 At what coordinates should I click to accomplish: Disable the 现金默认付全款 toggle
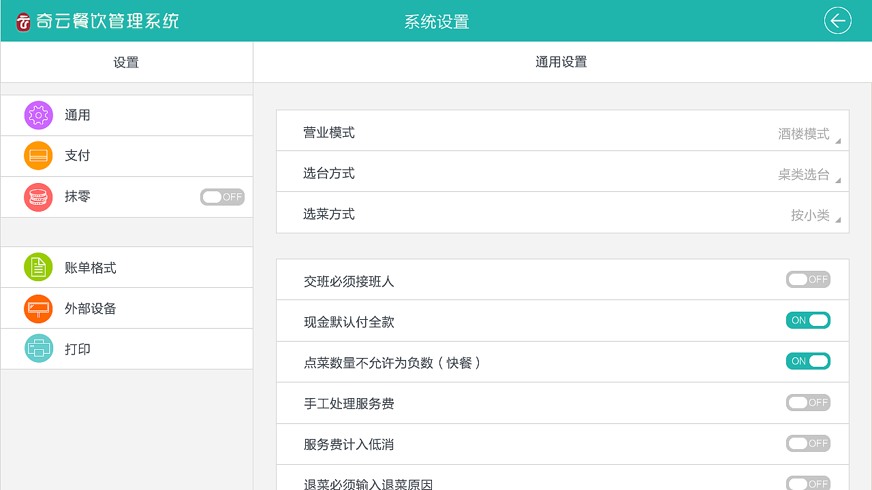click(808, 321)
